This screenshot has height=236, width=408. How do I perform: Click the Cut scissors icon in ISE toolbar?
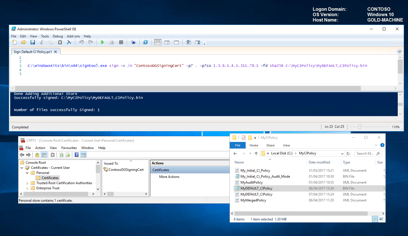coord(42,42)
